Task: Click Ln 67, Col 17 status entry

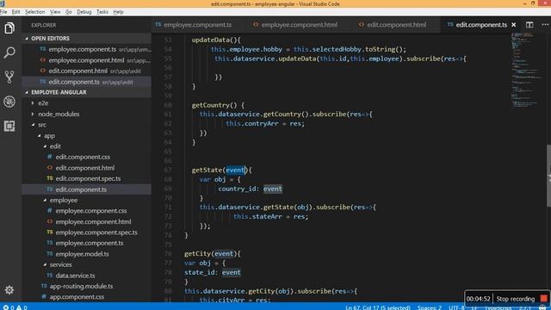Action: coord(378,307)
